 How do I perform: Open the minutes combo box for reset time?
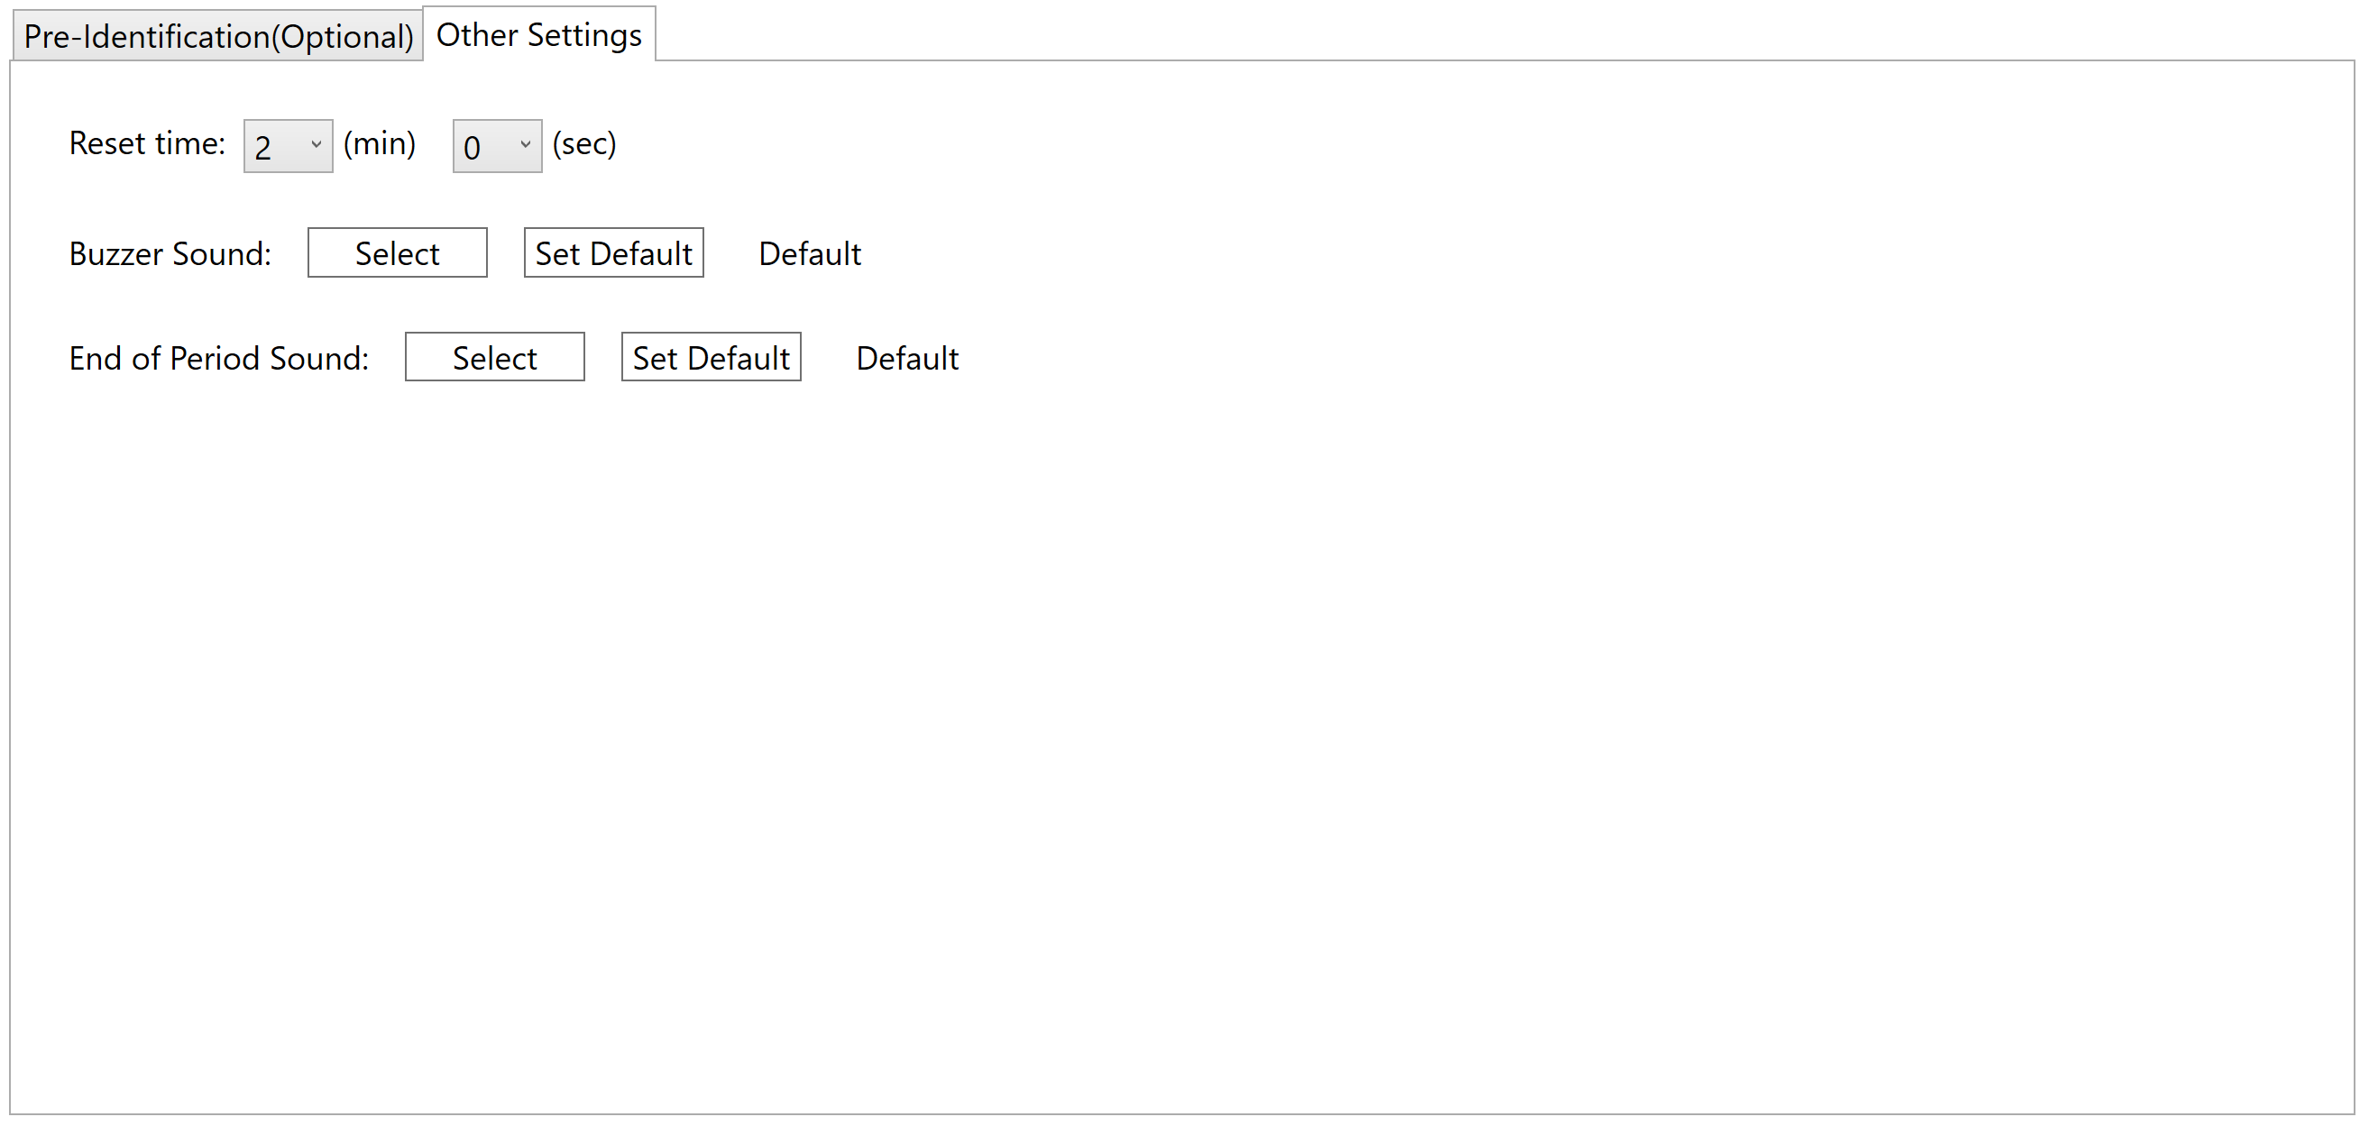tap(288, 145)
